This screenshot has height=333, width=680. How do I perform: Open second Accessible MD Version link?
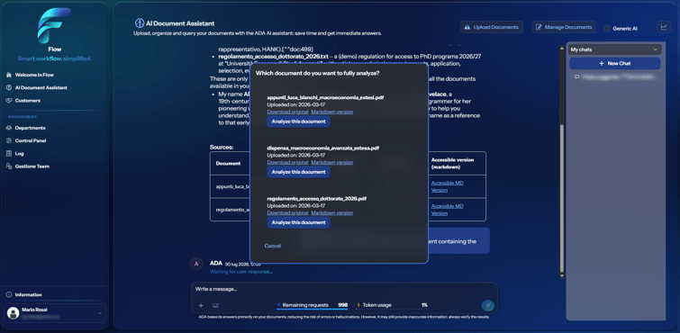point(447,210)
